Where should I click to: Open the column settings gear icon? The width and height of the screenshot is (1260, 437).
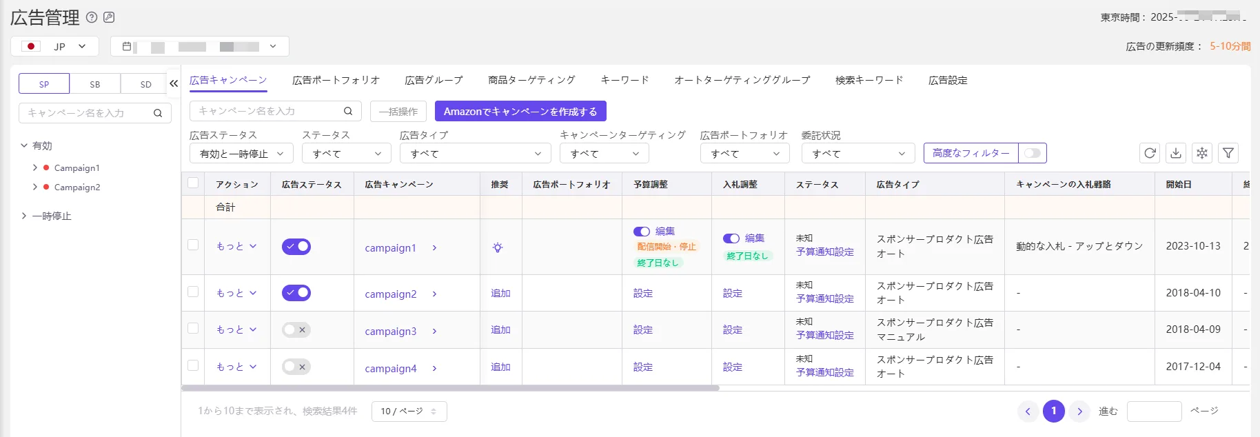[1202, 153]
